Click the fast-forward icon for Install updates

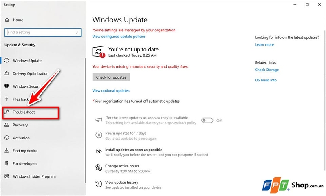99,151
